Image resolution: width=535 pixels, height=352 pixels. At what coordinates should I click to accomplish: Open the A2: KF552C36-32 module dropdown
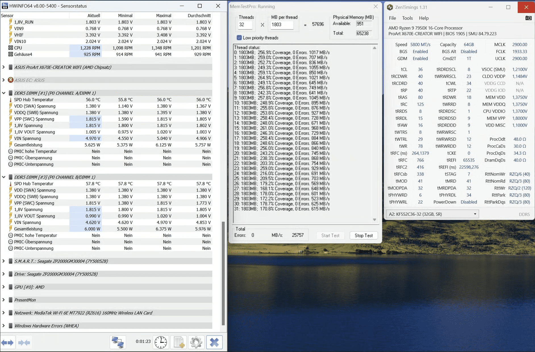(432, 214)
